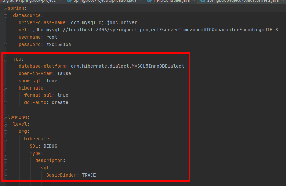Collapse the datasource block fold marker
This screenshot has height=186, width=286.
point(6,16)
